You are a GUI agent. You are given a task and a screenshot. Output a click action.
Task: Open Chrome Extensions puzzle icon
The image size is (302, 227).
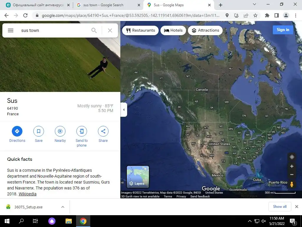(267, 15)
